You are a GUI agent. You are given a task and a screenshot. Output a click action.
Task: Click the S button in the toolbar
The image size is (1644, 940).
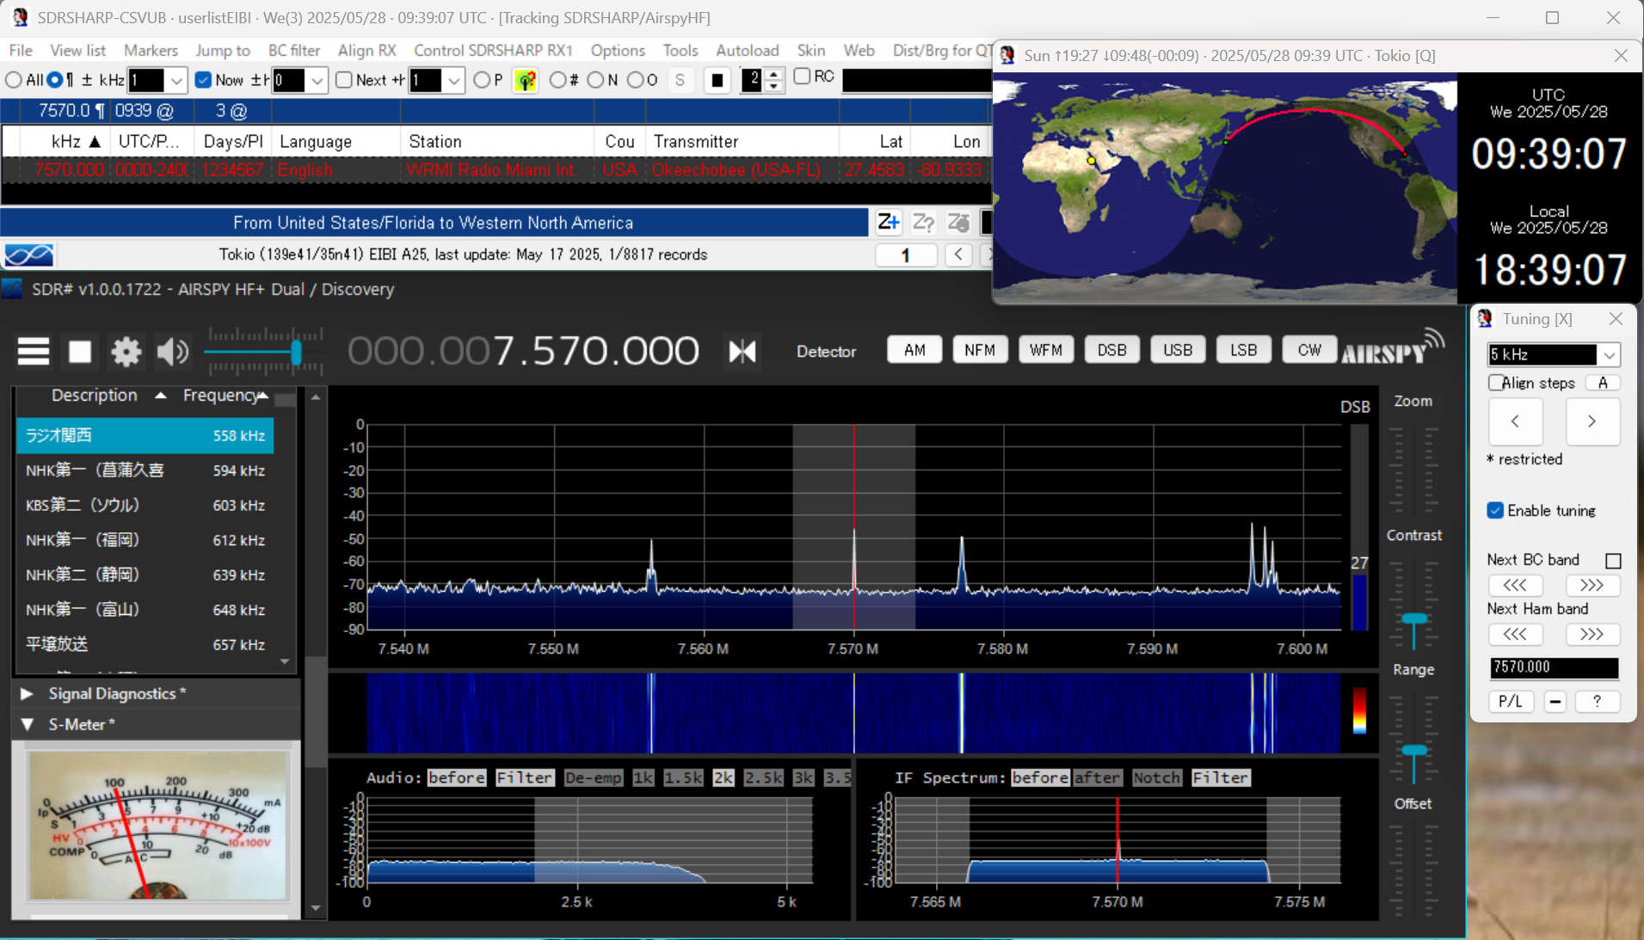click(x=680, y=81)
